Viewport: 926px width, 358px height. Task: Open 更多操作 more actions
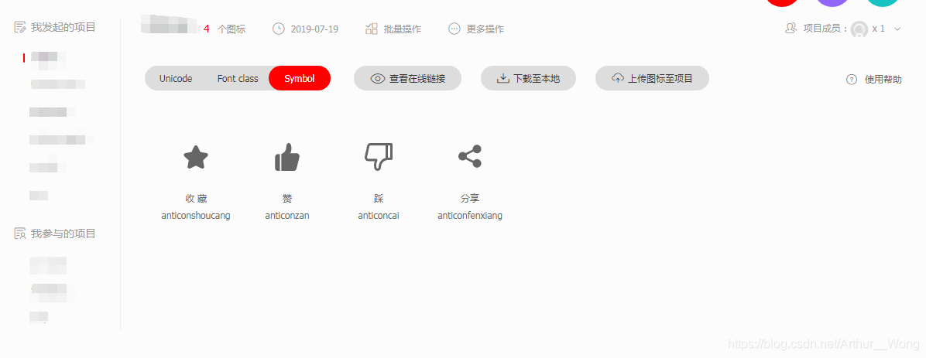pyautogui.click(x=485, y=29)
